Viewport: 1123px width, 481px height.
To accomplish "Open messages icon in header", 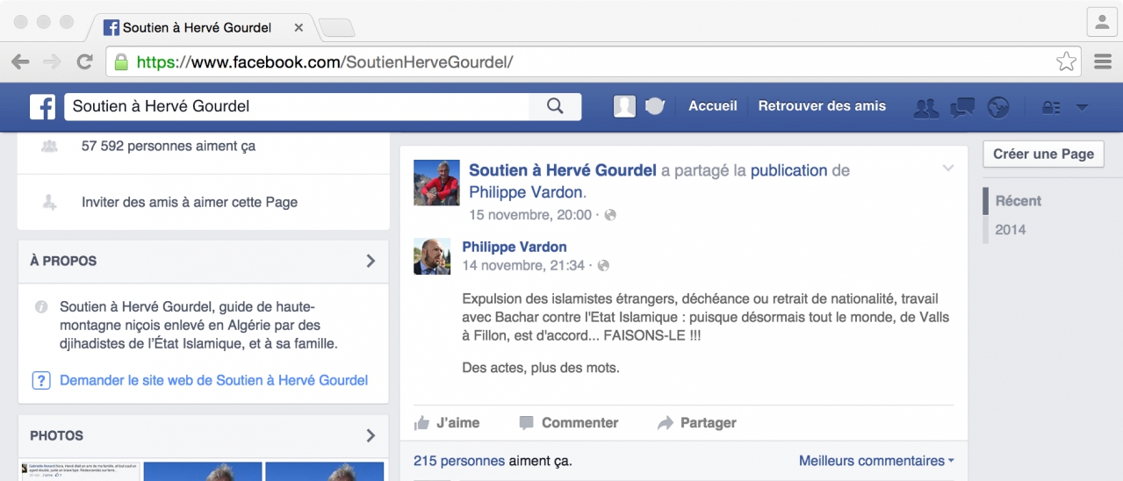I will tap(962, 107).
